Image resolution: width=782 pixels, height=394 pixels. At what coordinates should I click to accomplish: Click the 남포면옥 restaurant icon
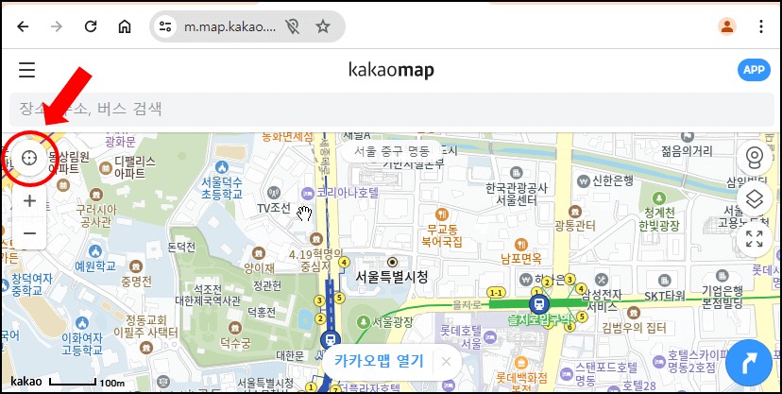point(521,244)
